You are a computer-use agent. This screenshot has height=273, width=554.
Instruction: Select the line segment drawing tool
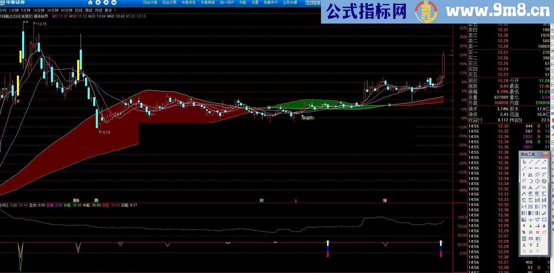531,162
